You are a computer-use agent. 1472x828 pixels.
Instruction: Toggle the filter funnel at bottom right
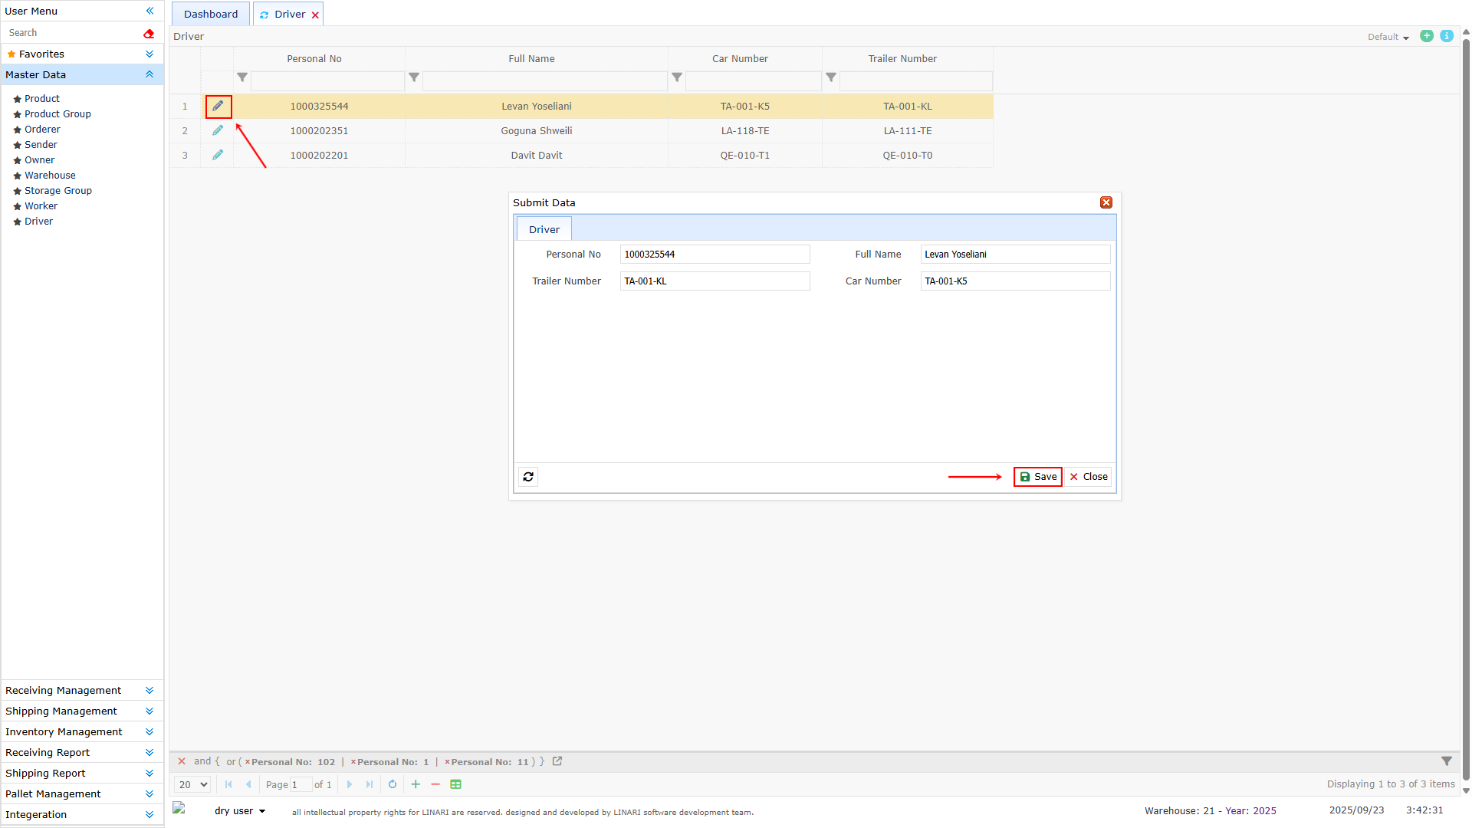point(1446,761)
